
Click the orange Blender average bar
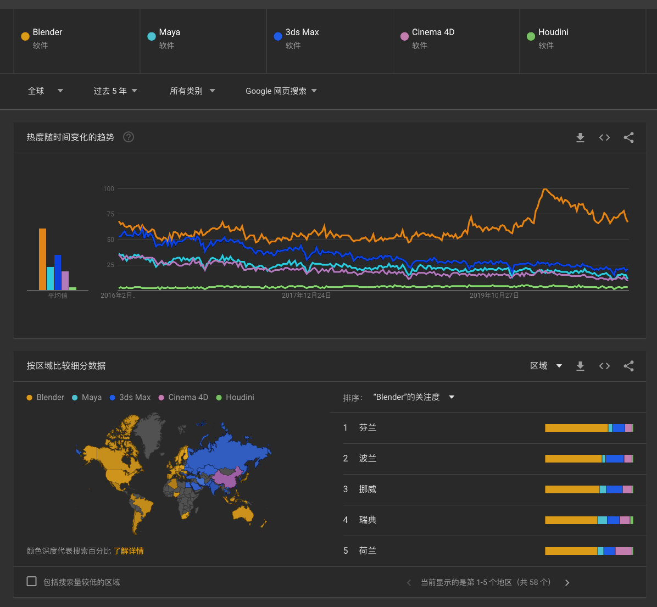(42, 259)
